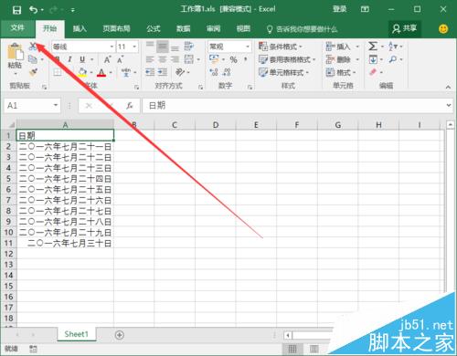
Task: Click the Wrap Text icon
Action: click(x=189, y=47)
